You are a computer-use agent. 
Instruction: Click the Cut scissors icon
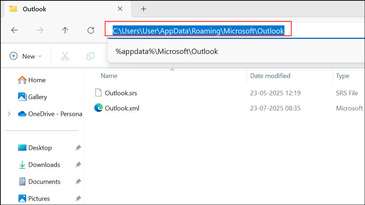pos(65,56)
